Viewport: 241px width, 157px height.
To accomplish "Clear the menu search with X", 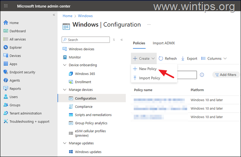I will (114, 40).
